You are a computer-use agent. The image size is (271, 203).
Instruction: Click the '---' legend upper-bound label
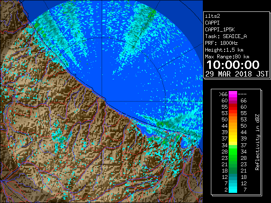click(242, 94)
